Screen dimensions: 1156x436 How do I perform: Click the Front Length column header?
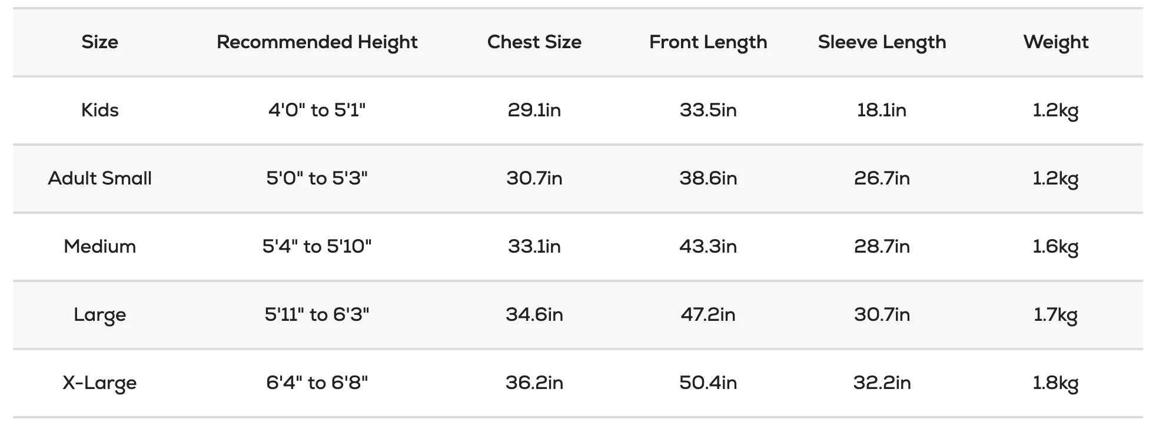coord(708,42)
